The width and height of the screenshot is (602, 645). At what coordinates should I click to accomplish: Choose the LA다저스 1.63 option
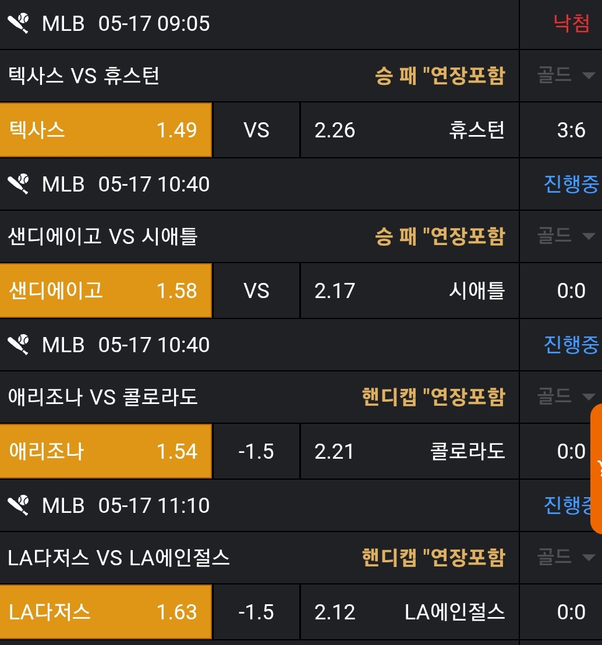[105, 612]
